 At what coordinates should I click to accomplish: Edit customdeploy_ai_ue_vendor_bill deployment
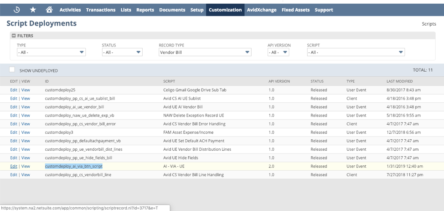coord(14,107)
